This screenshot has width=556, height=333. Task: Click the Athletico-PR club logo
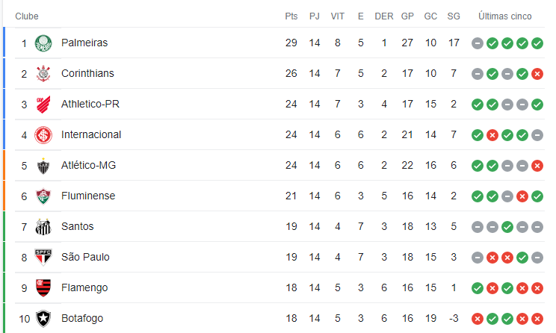(43, 105)
